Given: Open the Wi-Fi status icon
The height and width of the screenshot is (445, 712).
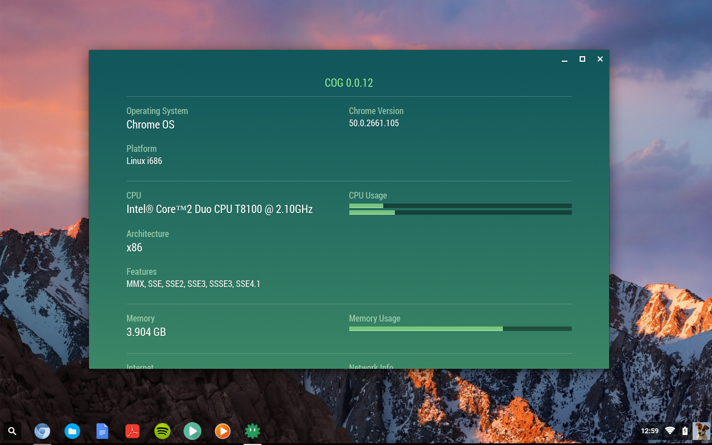Looking at the screenshot, I should point(670,431).
